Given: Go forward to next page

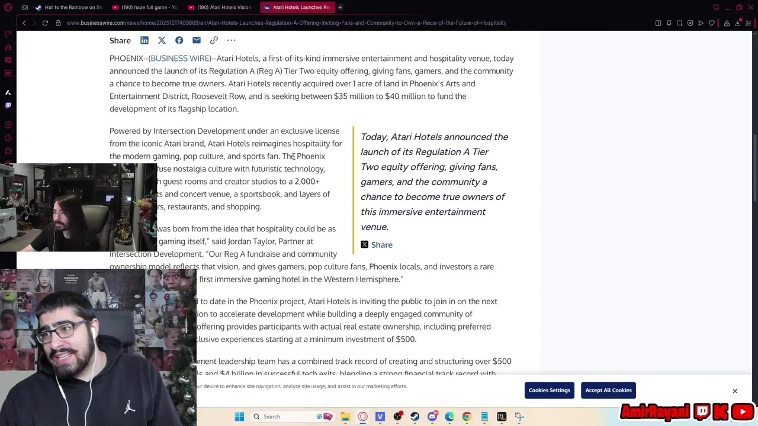Looking at the screenshot, I should 34,23.
